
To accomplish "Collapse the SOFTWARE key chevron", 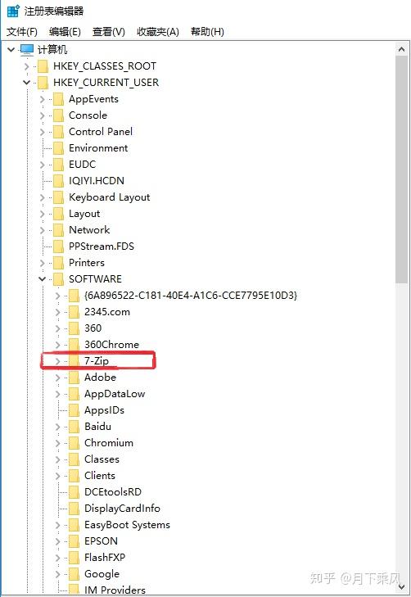I will 42,279.
